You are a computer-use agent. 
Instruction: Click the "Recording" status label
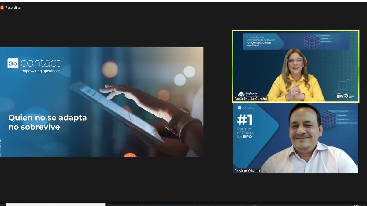(x=13, y=8)
